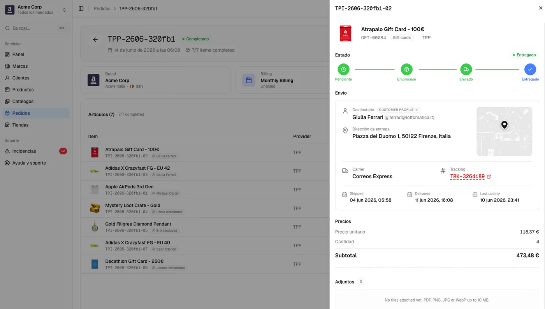Go to Pedidos breadcrumb
545x309 pixels.
(102, 9)
